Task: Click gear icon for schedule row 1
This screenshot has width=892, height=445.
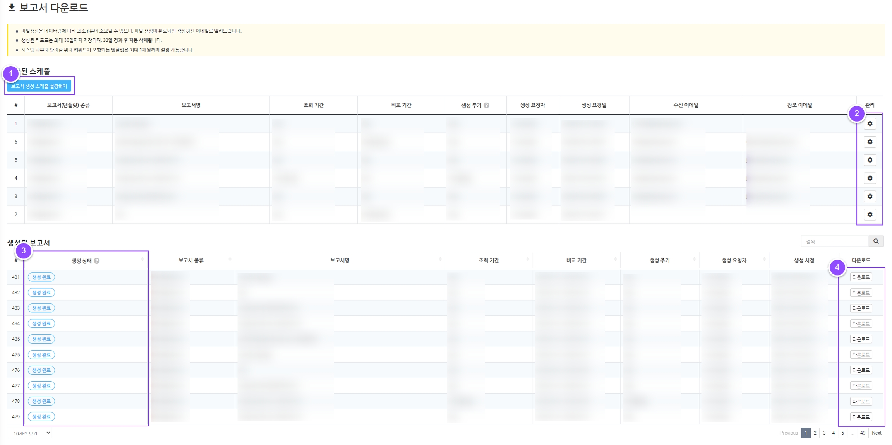Action: click(870, 124)
